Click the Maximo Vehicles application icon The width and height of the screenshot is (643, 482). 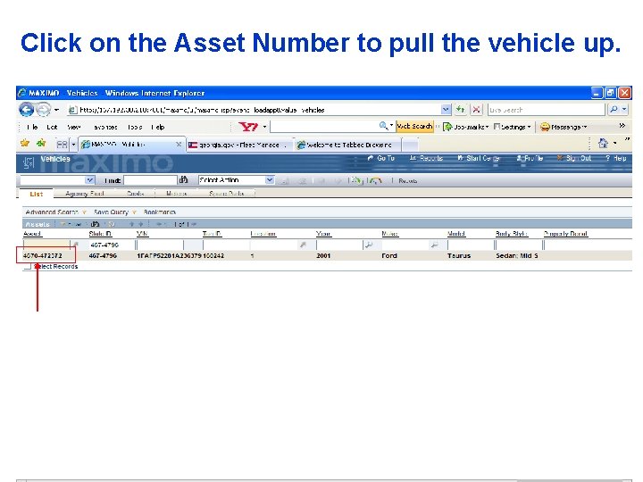click(29, 163)
